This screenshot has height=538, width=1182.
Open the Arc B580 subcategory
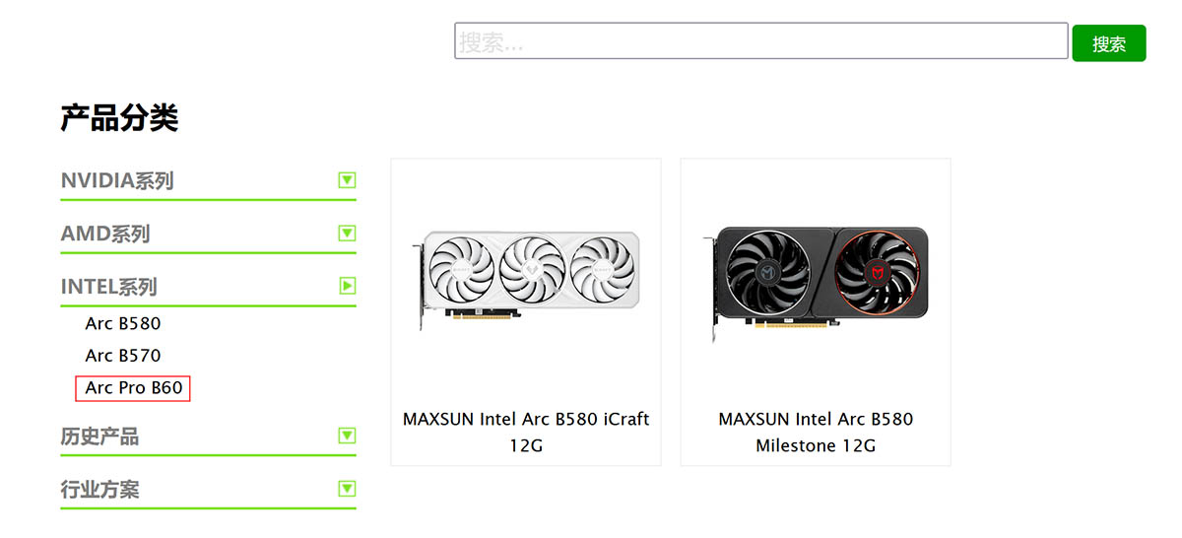pos(123,323)
